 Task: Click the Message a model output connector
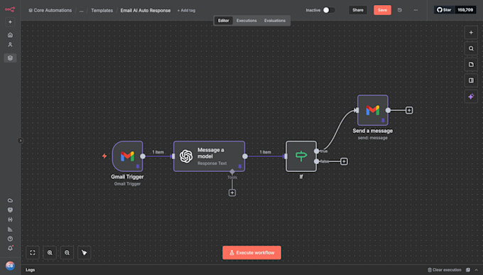coord(245,156)
